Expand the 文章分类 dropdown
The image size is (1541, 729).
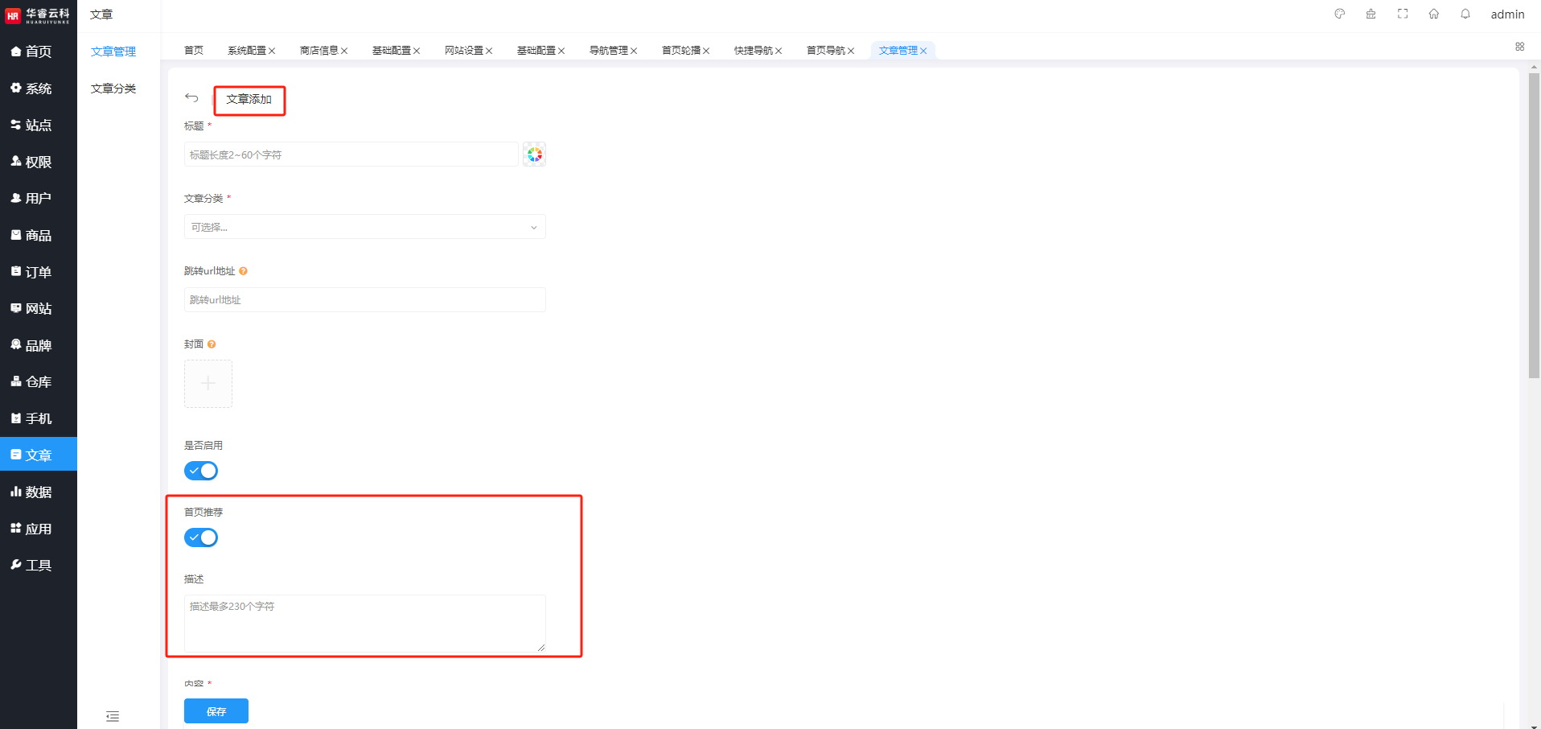(364, 227)
